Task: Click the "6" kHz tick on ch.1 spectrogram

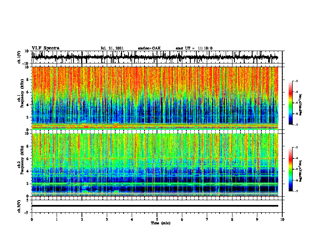Action: 28,92
